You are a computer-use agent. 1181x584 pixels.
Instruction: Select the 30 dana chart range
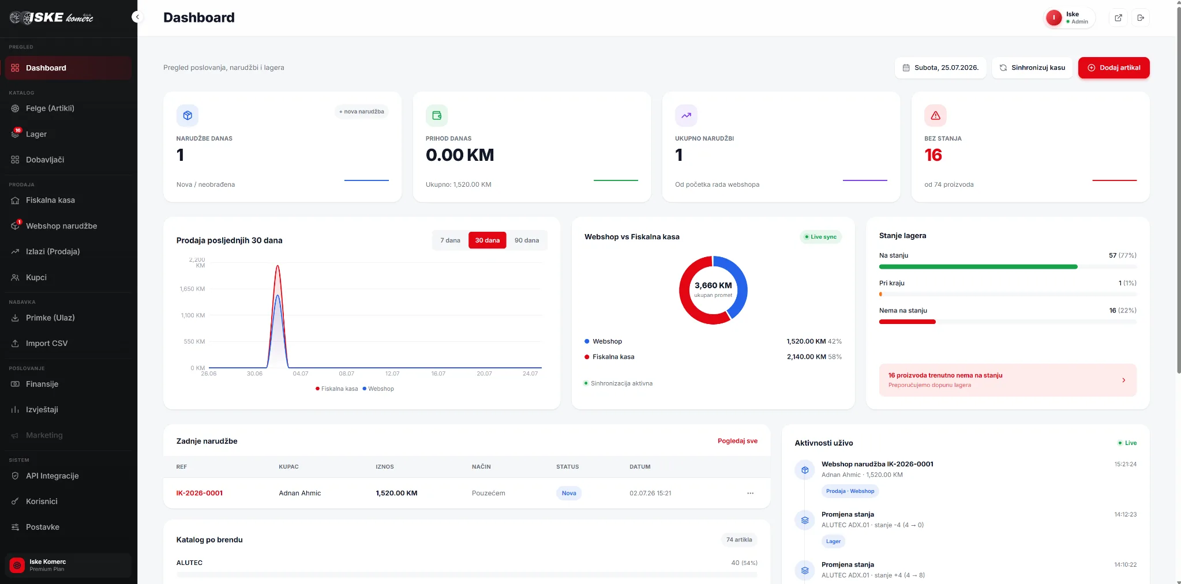coord(488,240)
